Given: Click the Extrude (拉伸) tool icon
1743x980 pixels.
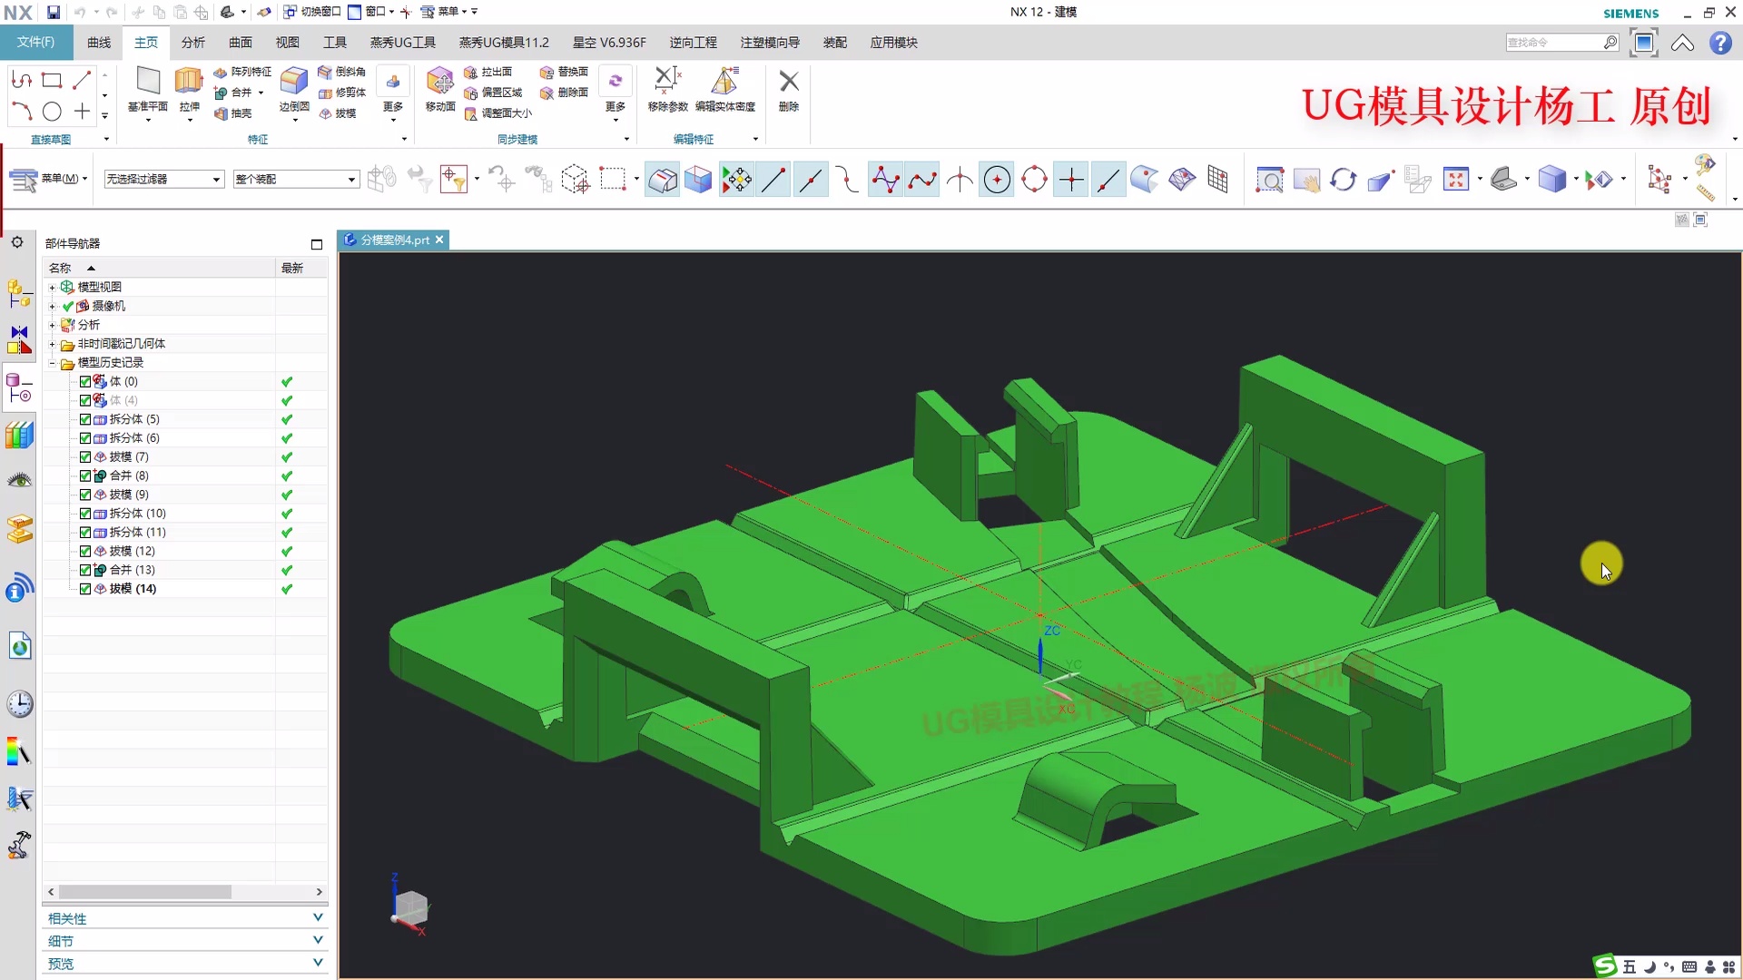Looking at the screenshot, I should pyautogui.click(x=189, y=82).
